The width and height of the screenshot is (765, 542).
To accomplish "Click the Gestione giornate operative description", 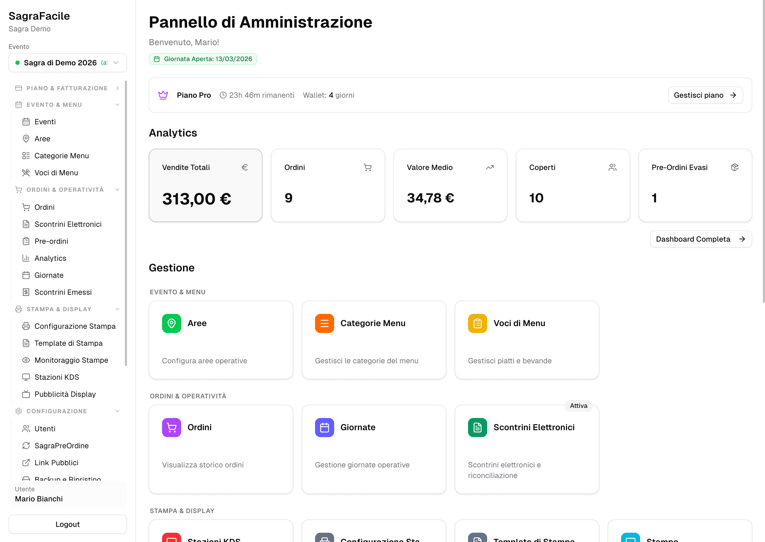I will coord(362,465).
